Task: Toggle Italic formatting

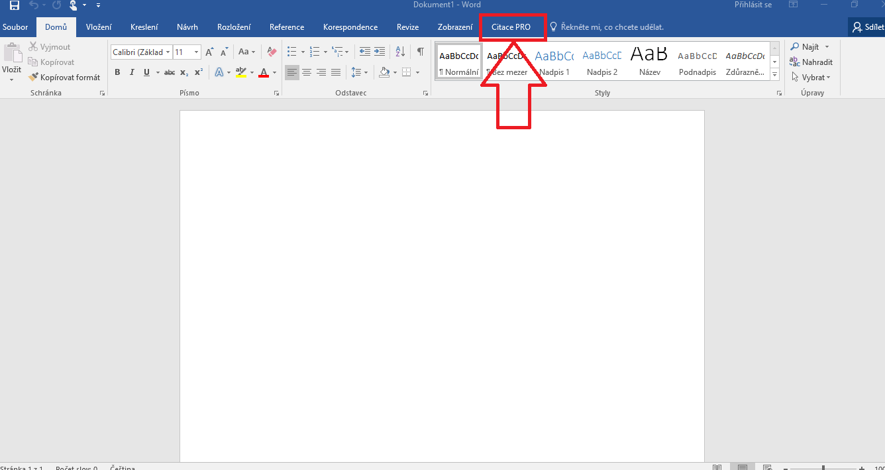Action: 132,72
